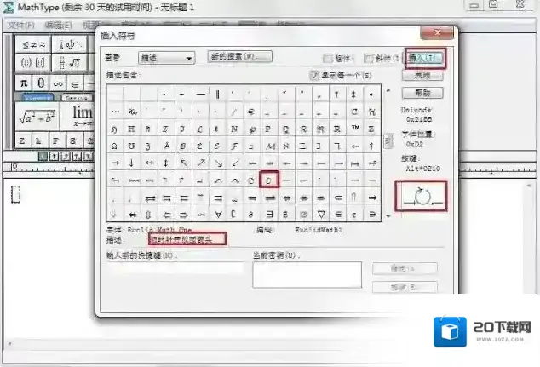Insert the theta symbol from MathType toolbar
This screenshot has height=367, width=540.
click(x=41, y=83)
